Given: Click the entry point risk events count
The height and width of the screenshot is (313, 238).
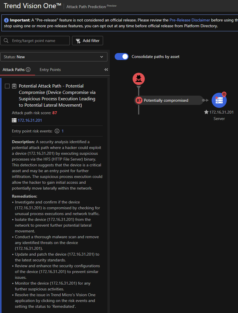Looking at the screenshot, I should click(x=63, y=131).
